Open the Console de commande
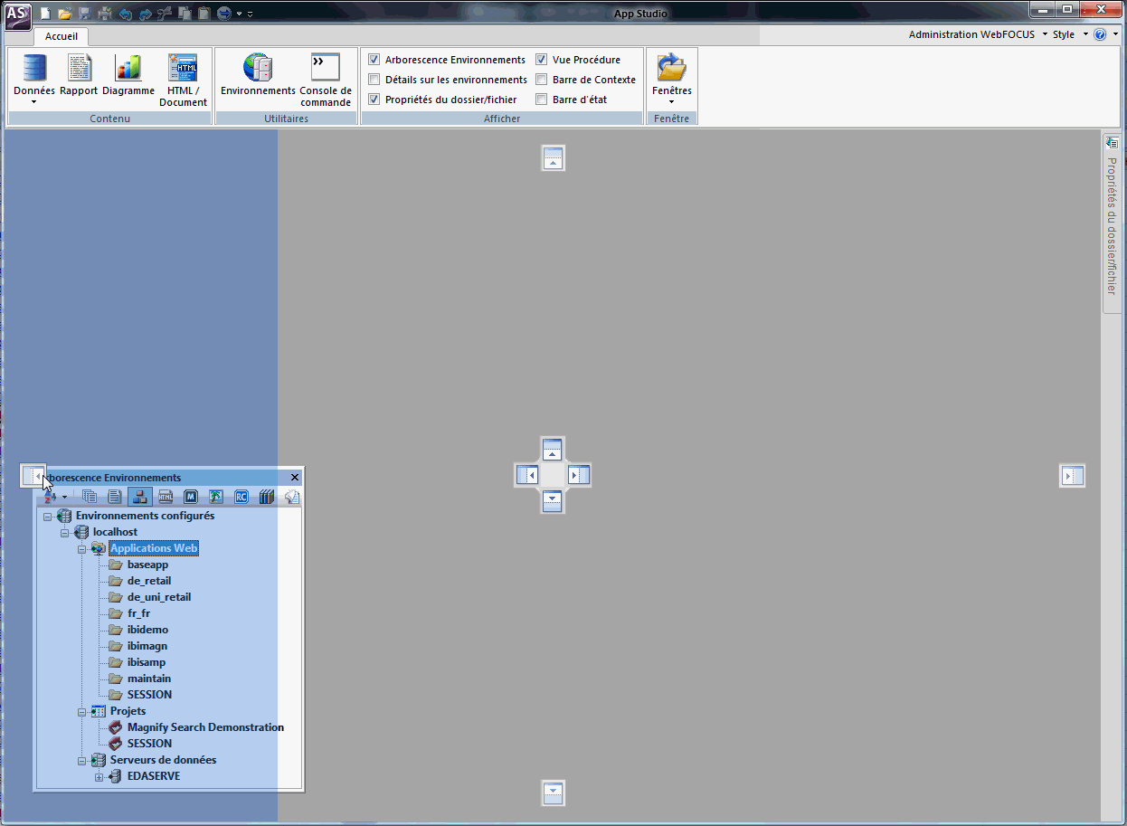Image resolution: width=1127 pixels, height=826 pixels. (326, 81)
